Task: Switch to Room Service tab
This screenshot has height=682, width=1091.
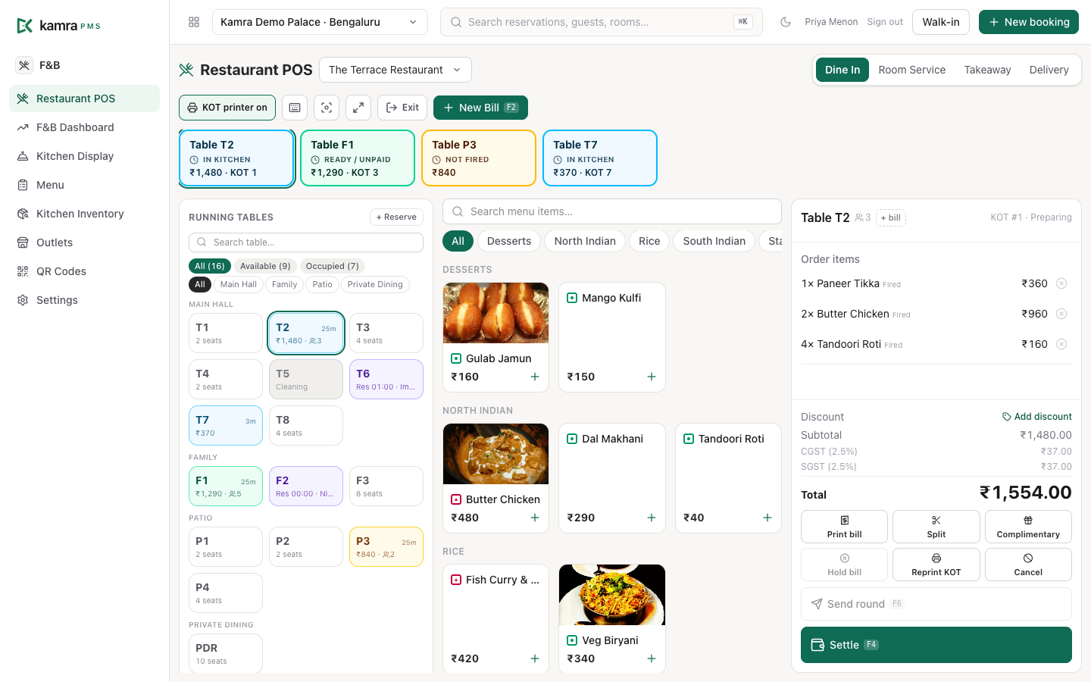Action: (911, 70)
